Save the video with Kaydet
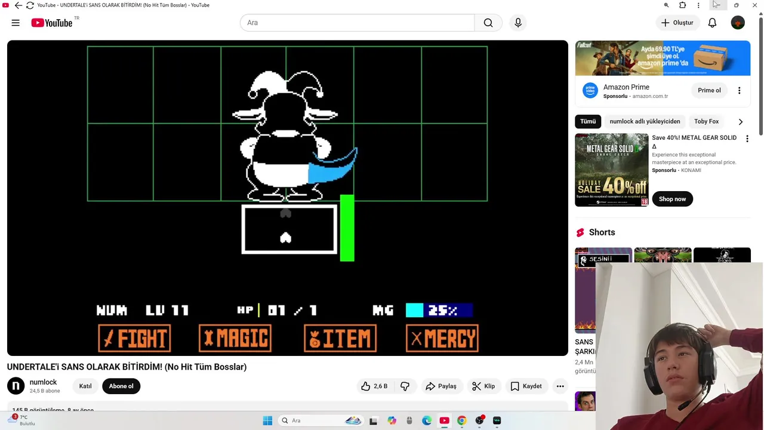Viewport: 764px width, 430px height. (x=526, y=386)
